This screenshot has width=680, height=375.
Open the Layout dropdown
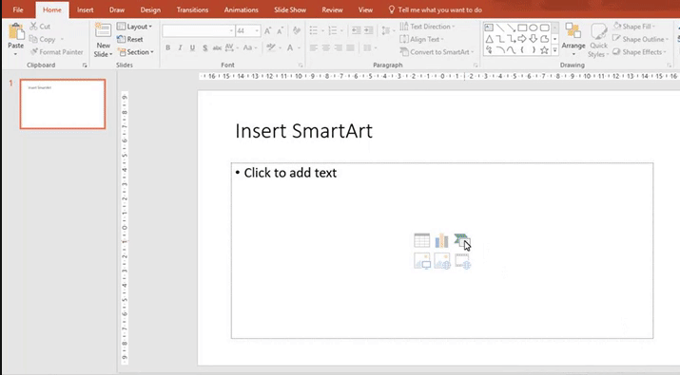coord(134,27)
